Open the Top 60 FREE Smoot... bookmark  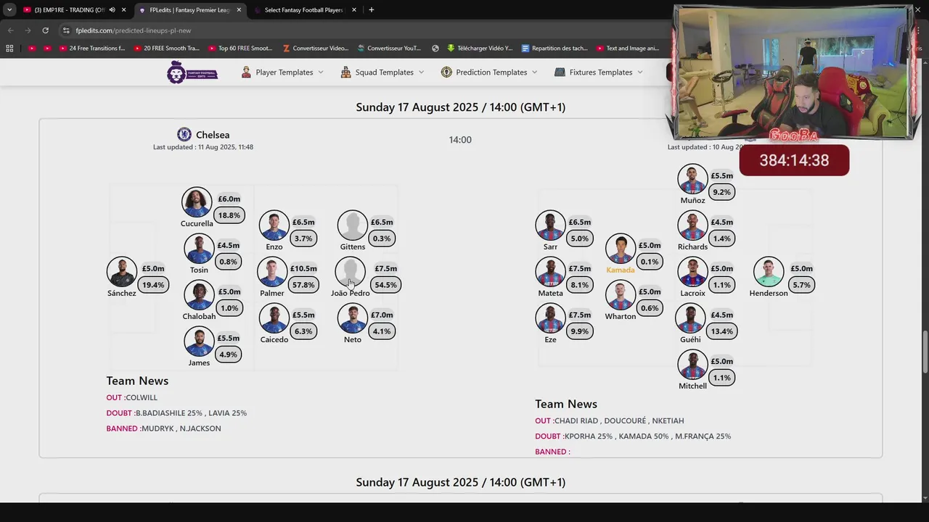pos(240,49)
